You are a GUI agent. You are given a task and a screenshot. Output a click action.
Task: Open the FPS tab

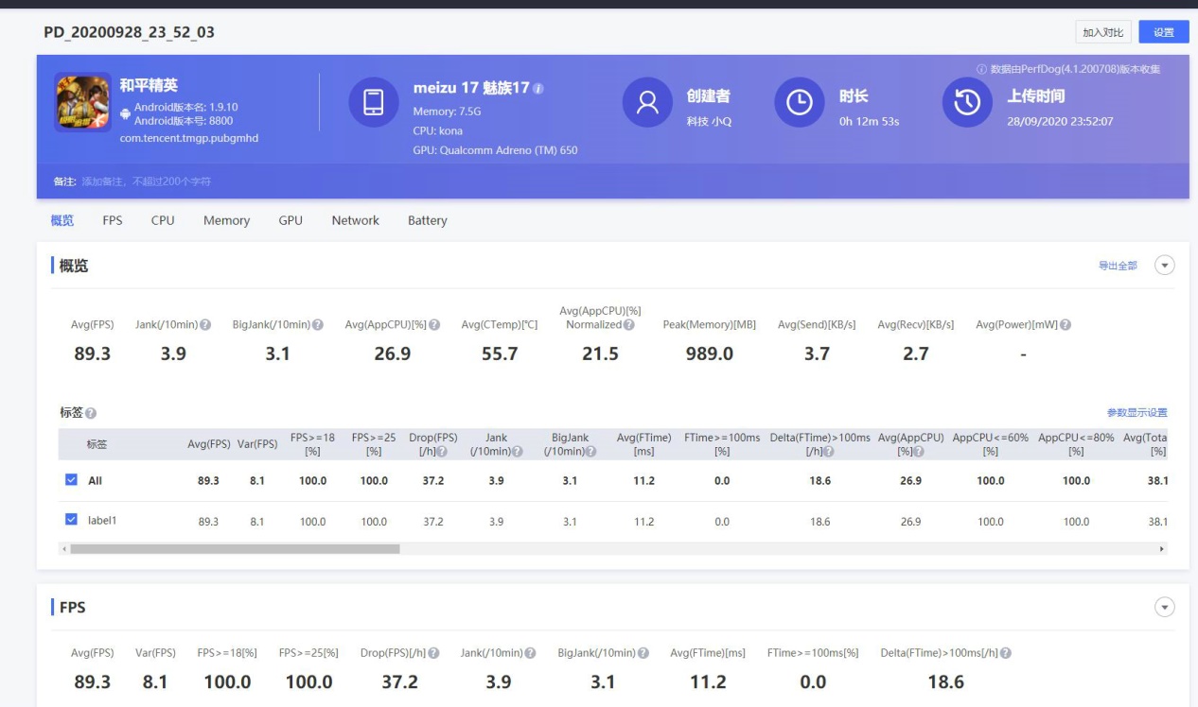[113, 220]
